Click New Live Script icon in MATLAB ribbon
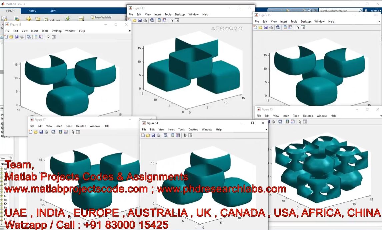Viewport: 382px width, 230px height. pyautogui.click(x=16, y=19)
